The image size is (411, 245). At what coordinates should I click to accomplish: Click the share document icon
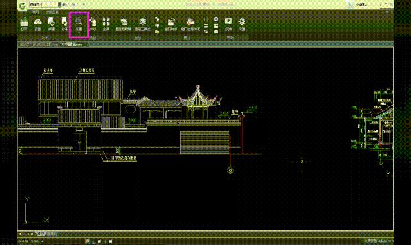tap(64, 24)
